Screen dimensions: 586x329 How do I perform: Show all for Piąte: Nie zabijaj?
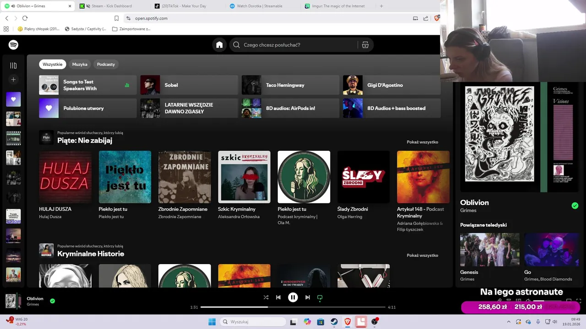(422, 142)
